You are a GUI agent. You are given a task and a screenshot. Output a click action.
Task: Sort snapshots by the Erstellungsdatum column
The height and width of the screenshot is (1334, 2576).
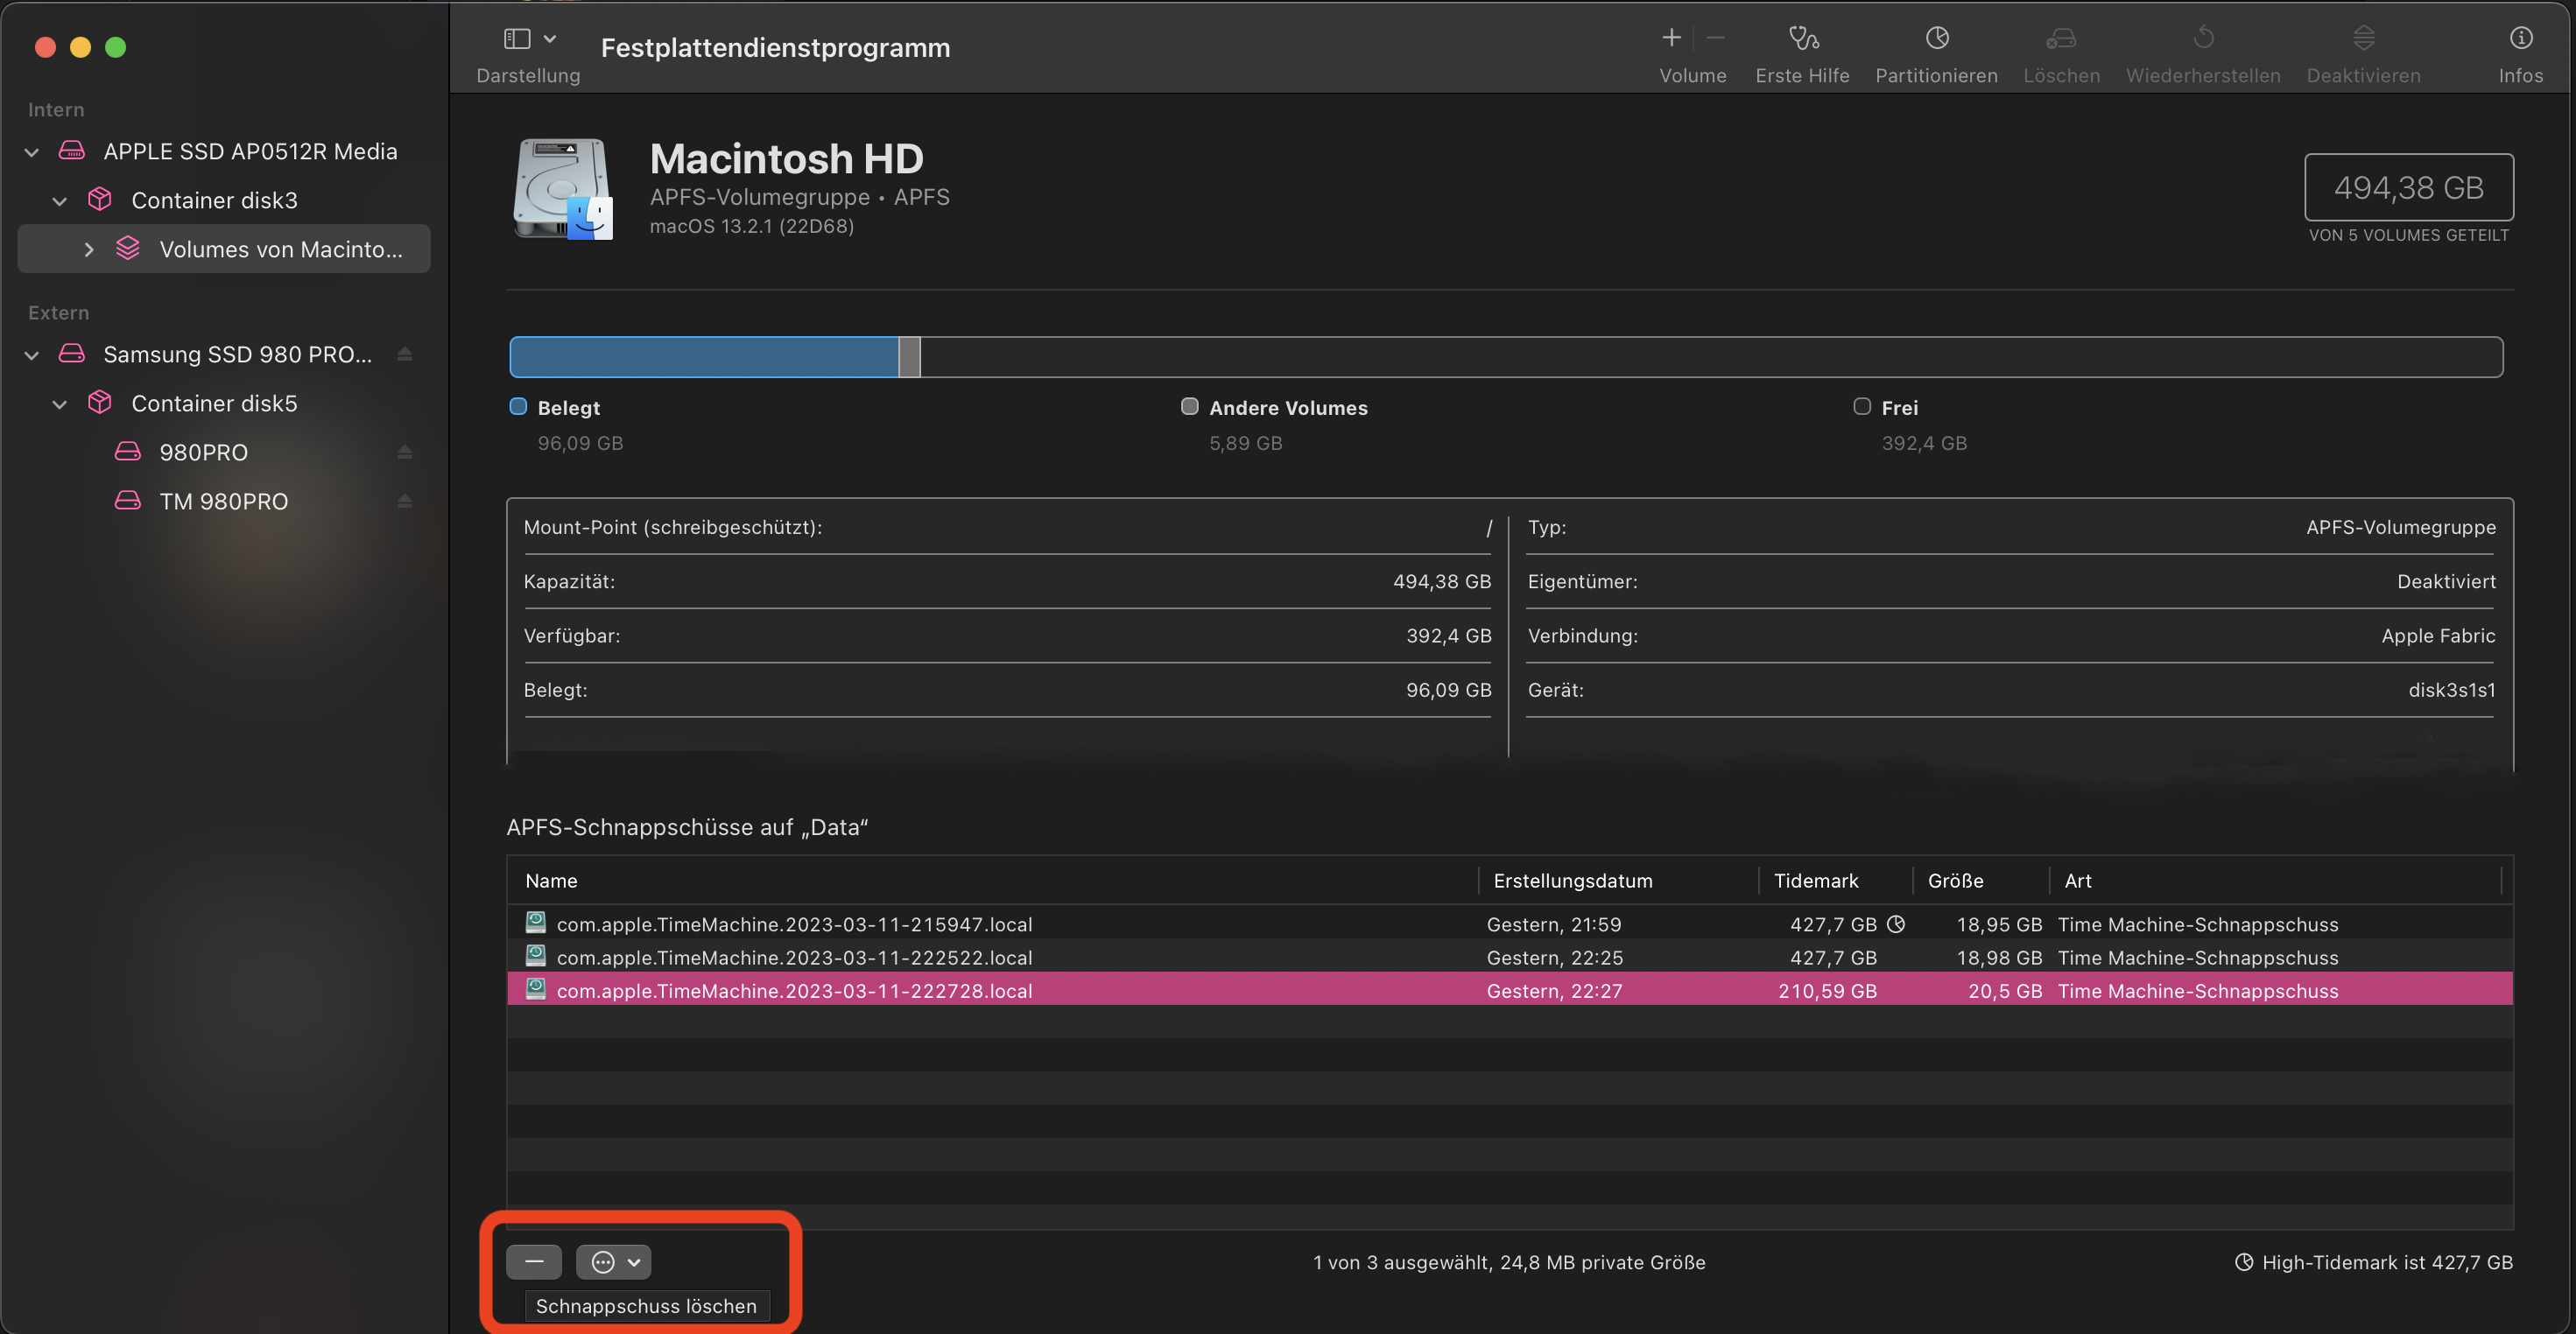(x=1573, y=880)
